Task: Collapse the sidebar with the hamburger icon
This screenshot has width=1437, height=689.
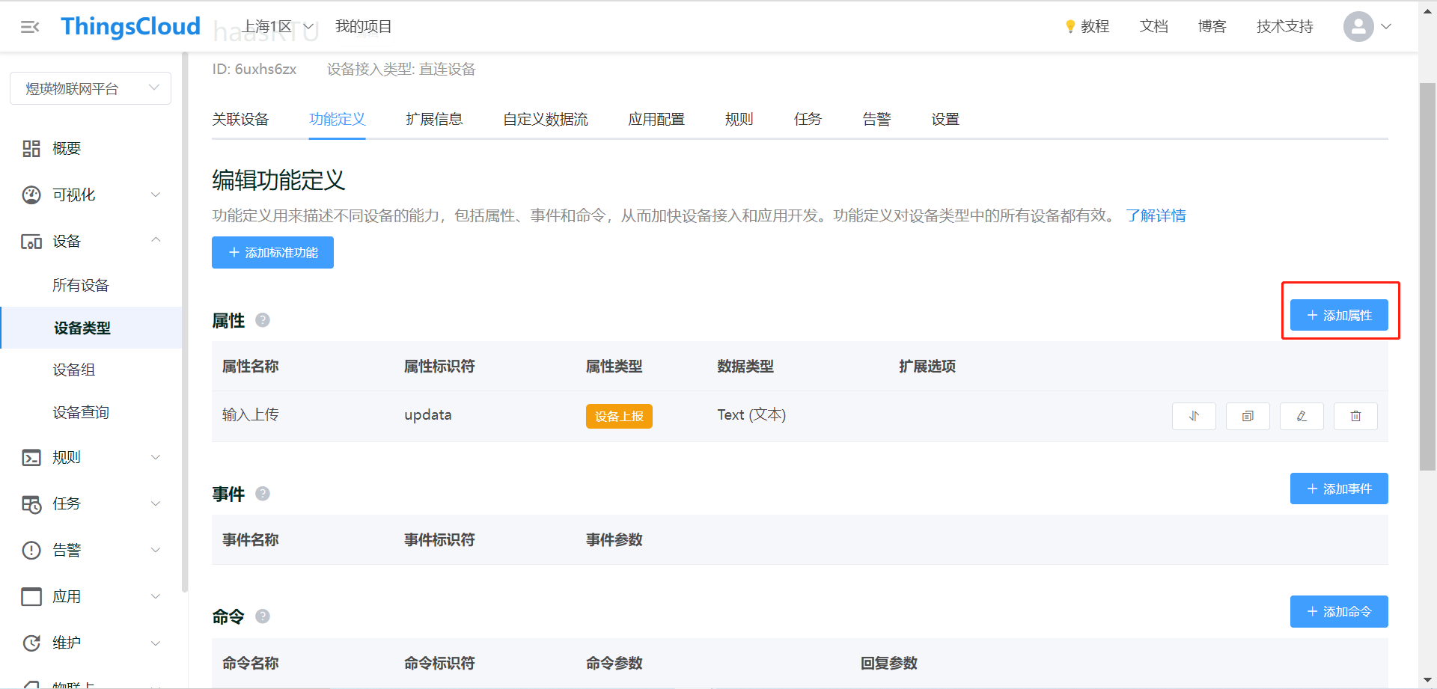Action: coord(30,27)
